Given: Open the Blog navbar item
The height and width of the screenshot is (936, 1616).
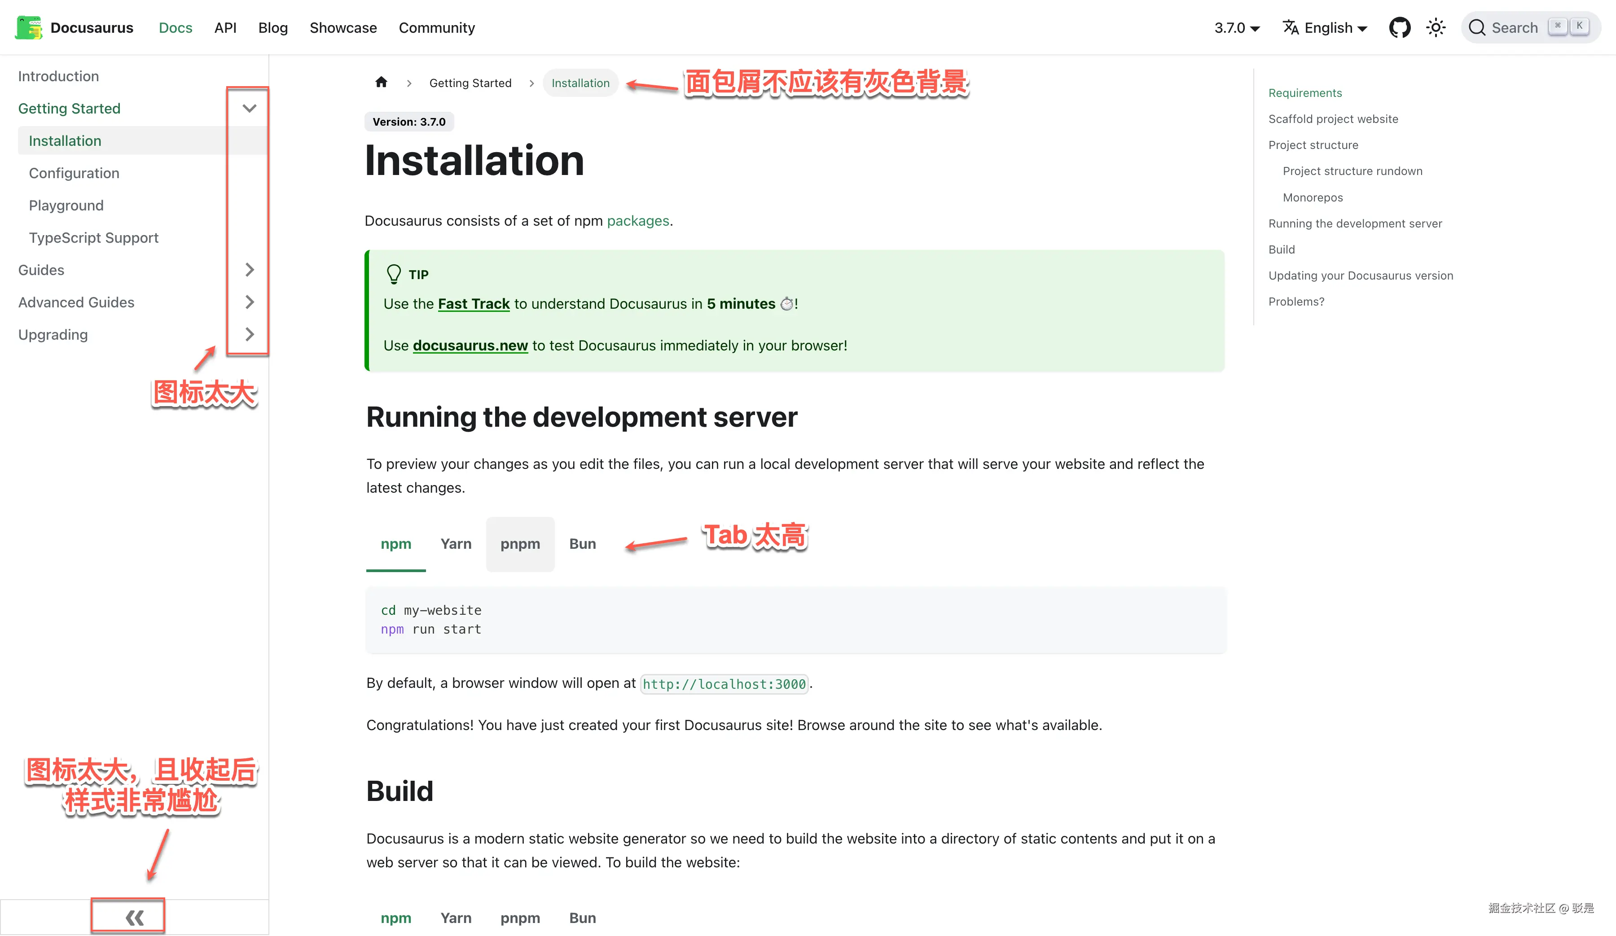Looking at the screenshot, I should (272, 27).
